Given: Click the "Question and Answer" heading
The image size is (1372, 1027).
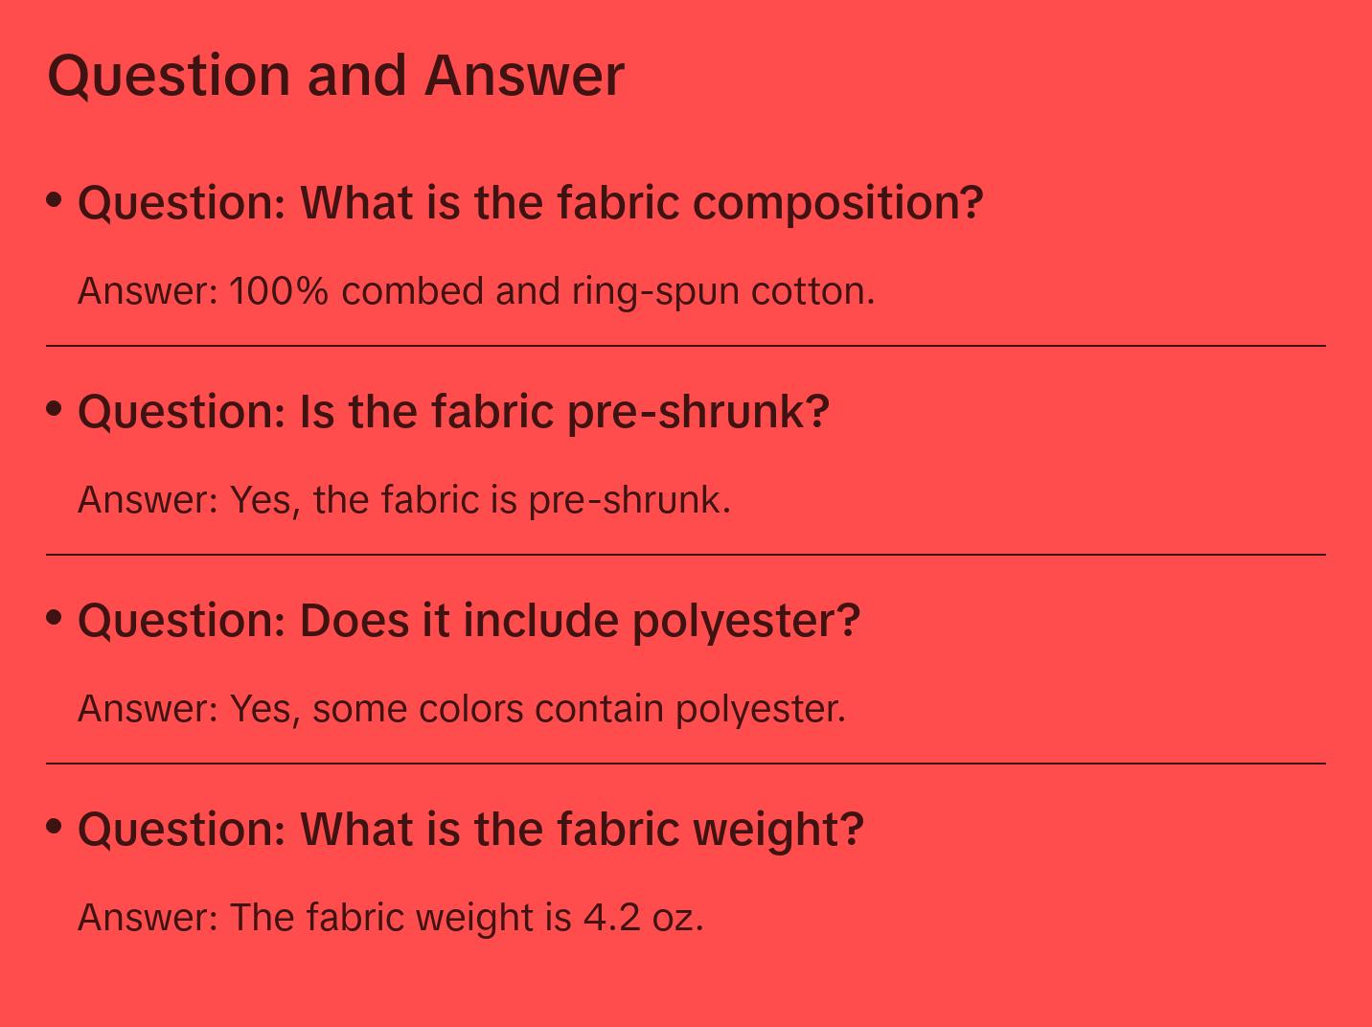Looking at the screenshot, I should pyautogui.click(x=335, y=76).
